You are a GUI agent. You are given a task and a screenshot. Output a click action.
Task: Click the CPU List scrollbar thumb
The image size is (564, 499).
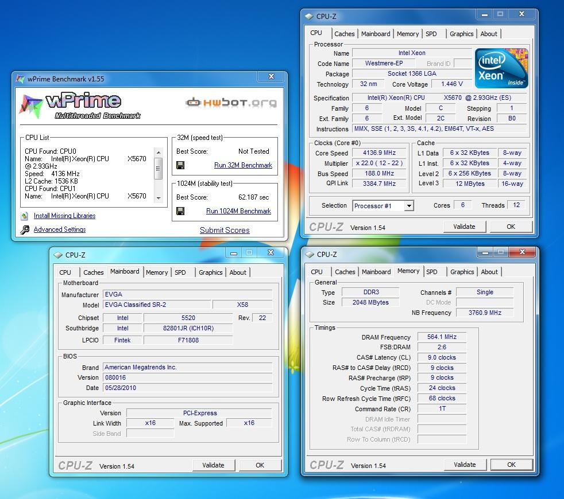(159, 169)
